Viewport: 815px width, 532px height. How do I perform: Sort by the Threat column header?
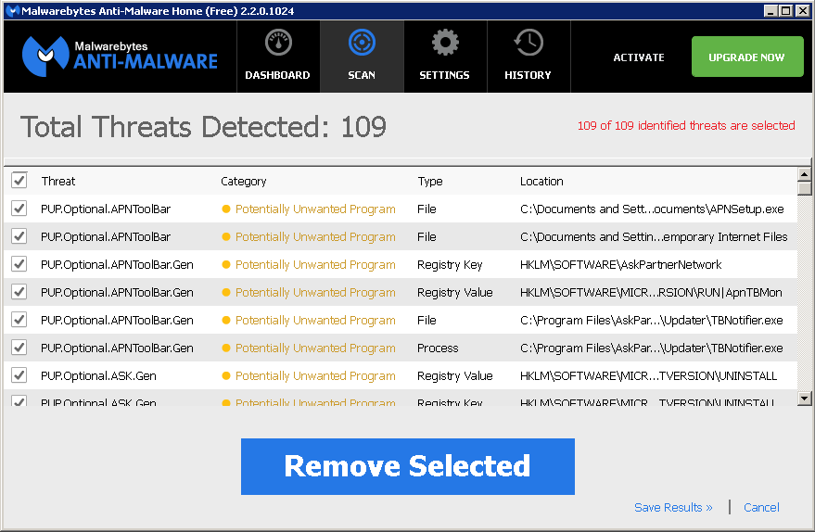[x=58, y=182]
